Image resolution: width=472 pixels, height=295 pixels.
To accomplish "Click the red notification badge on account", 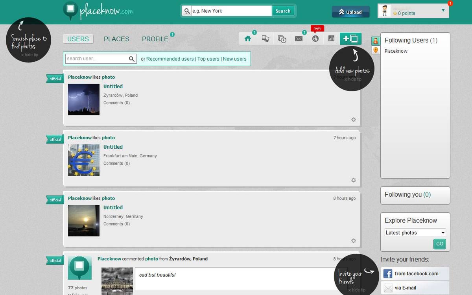I will click(450, 3).
